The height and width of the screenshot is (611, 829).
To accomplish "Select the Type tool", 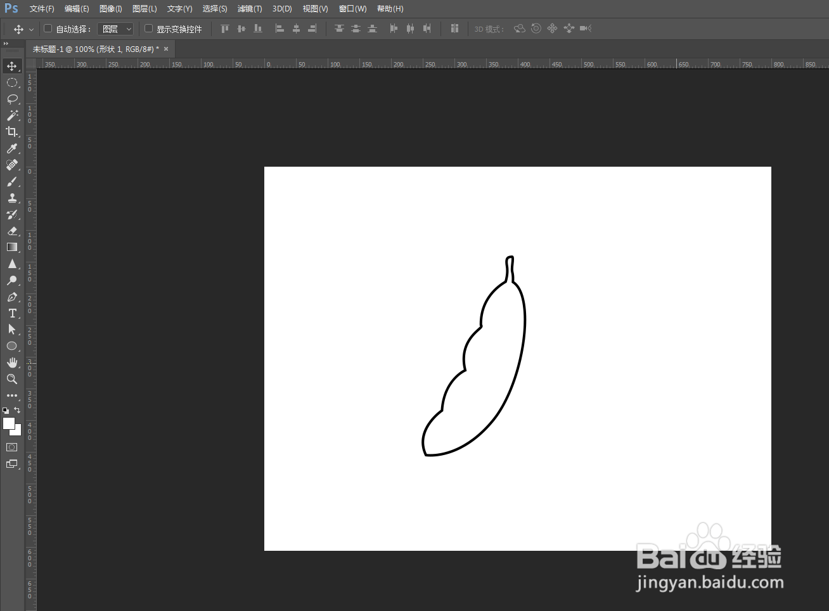I will click(12, 313).
